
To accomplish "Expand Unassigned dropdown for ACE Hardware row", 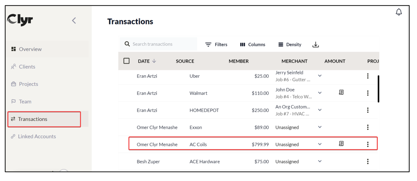I will pos(320,161).
